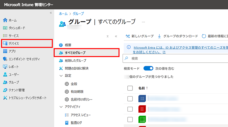Click the 検索 search input field
This screenshot has height=127, width=228.
click(x=175, y=58)
